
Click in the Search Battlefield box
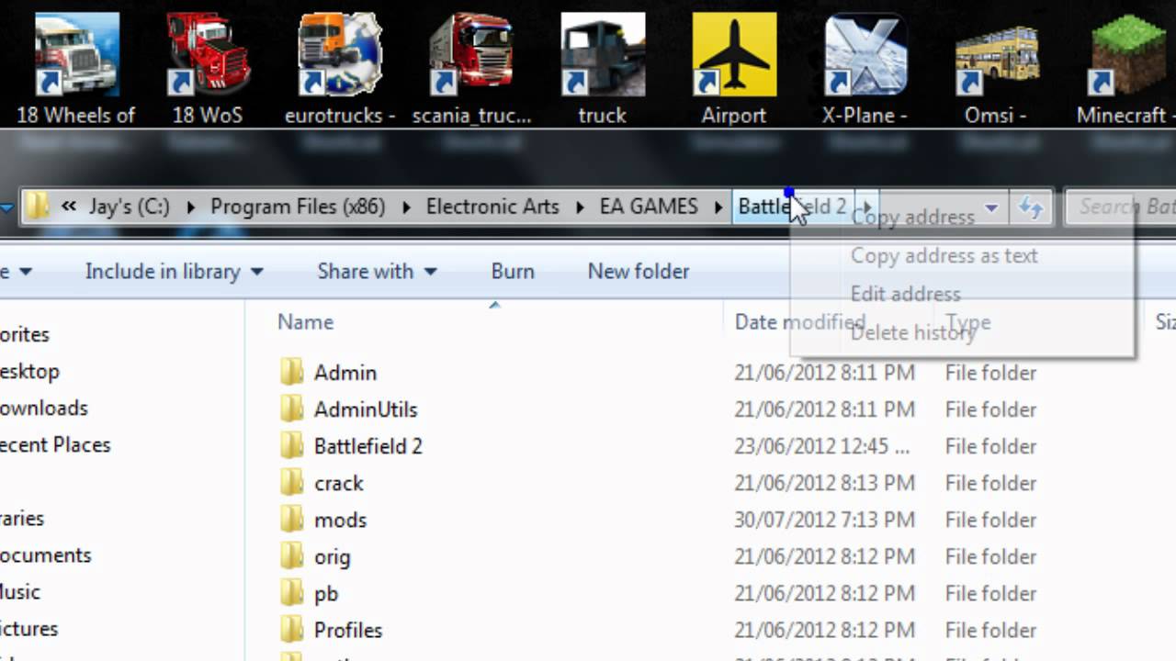(x=1121, y=207)
